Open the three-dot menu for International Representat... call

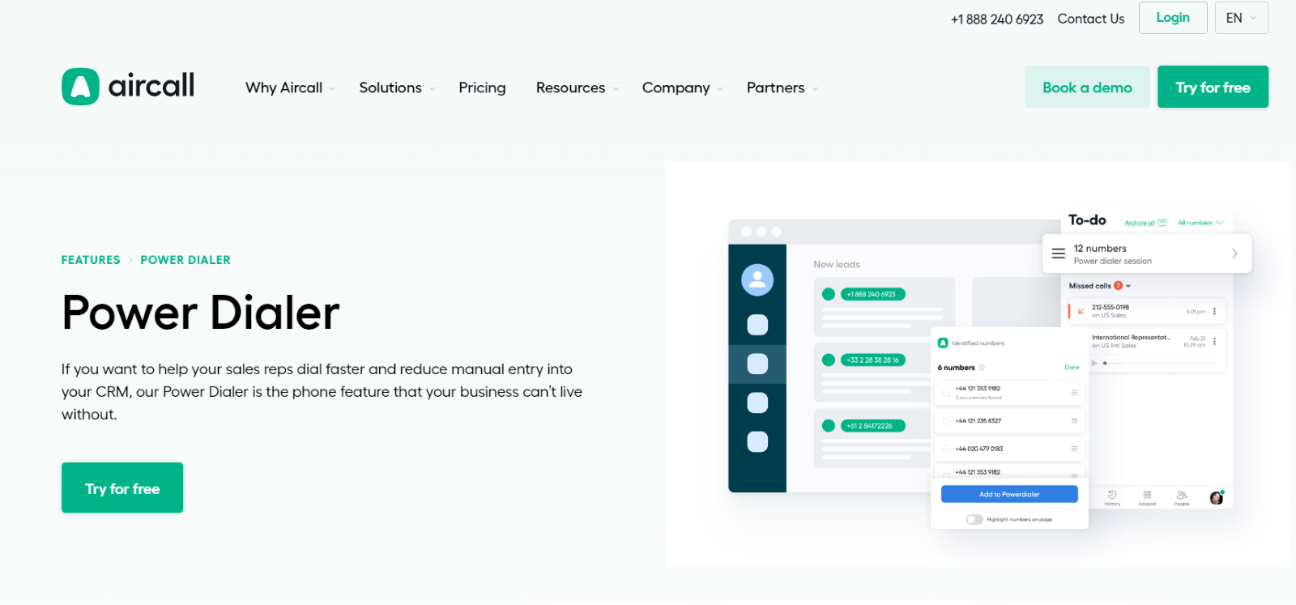pos(1214,341)
